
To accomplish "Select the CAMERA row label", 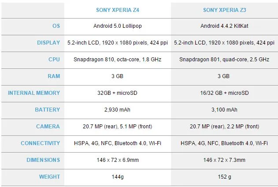I will coord(48,127).
